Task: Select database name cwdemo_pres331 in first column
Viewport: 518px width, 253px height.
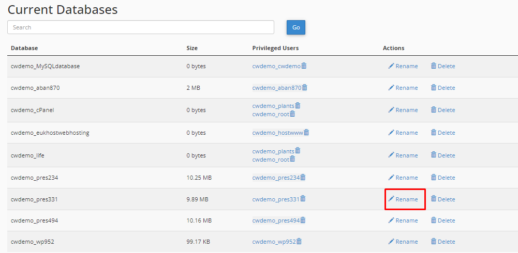Action: (x=34, y=199)
